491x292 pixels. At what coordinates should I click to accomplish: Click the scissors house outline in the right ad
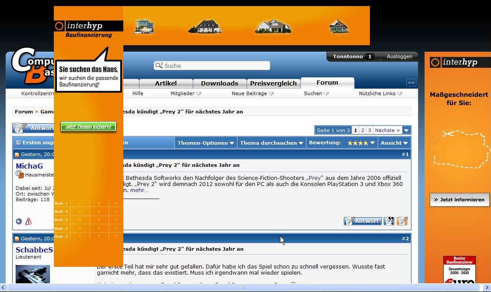point(459,149)
